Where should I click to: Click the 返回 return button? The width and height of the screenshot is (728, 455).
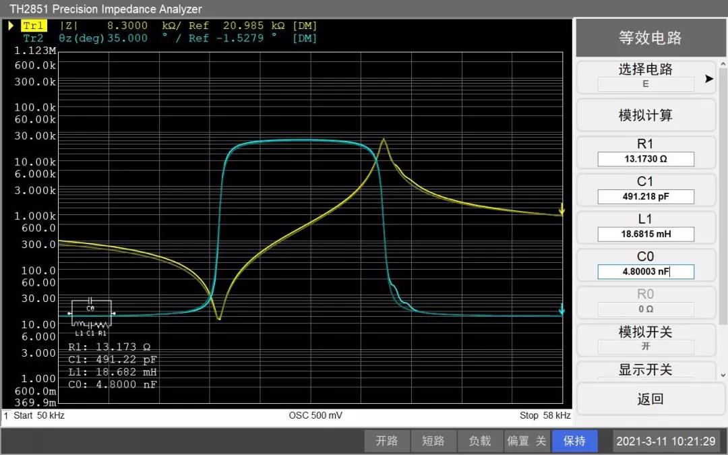click(650, 399)
